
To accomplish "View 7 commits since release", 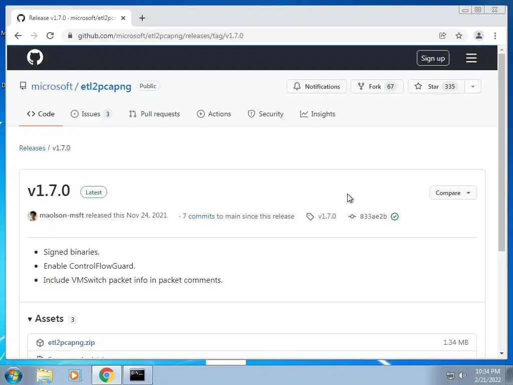I will coord(198,217).
